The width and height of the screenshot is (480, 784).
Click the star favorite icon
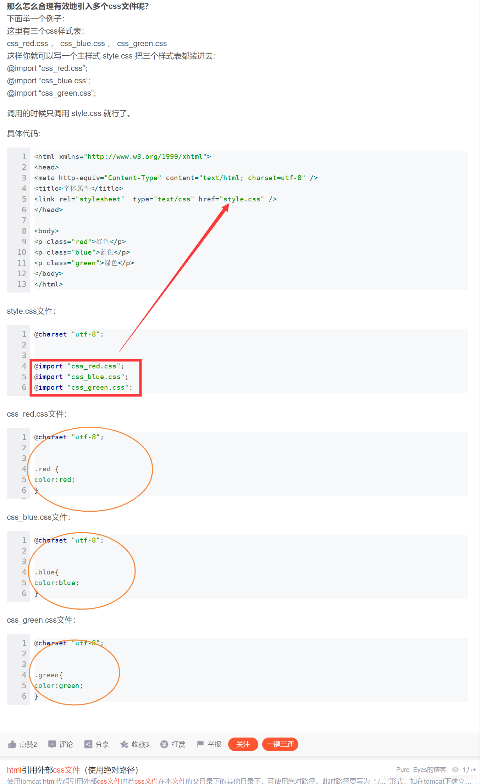[124, 744]
